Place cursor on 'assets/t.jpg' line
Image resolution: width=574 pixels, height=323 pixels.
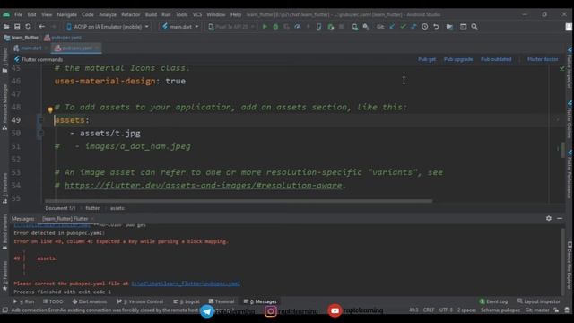[109, 134]
